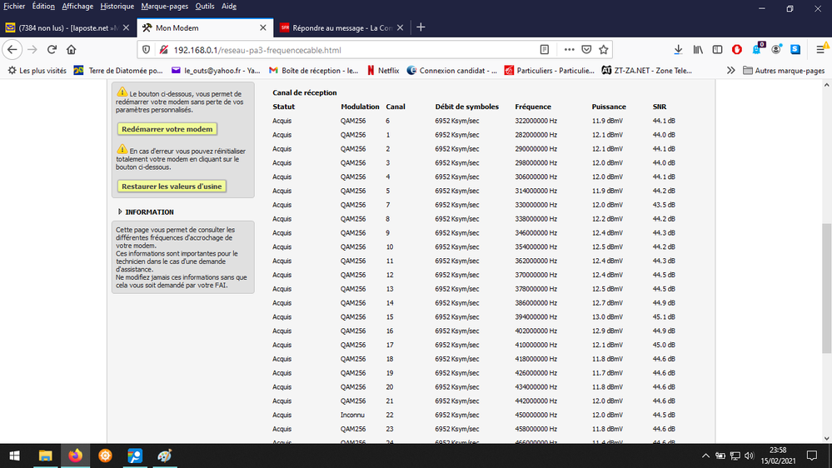Click Redémarrer votre modem button
Screen dimensions: 832x468
[167, 129]
